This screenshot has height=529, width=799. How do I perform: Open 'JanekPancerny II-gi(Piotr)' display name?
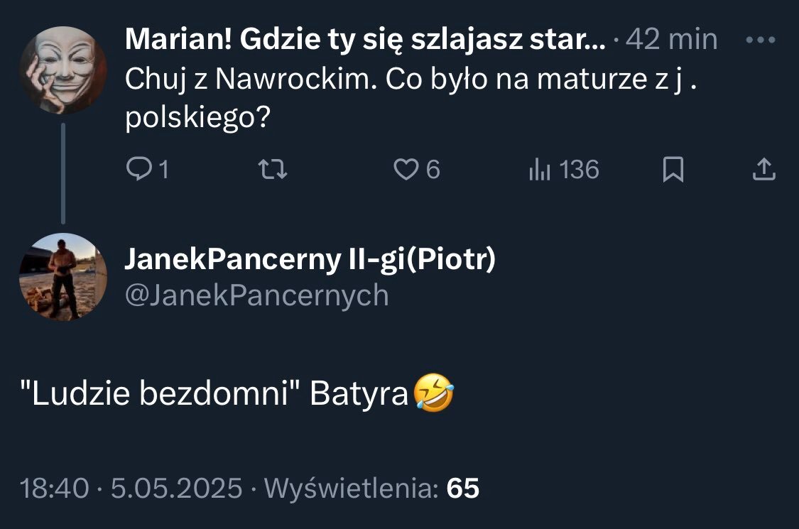[x=310, y=259]
